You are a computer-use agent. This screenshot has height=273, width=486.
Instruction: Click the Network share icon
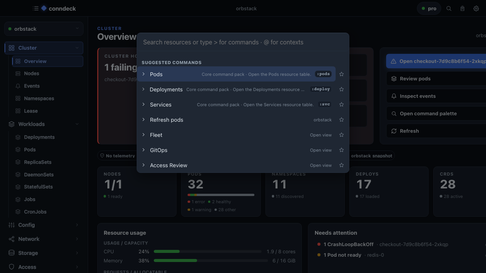click(11, 239)
